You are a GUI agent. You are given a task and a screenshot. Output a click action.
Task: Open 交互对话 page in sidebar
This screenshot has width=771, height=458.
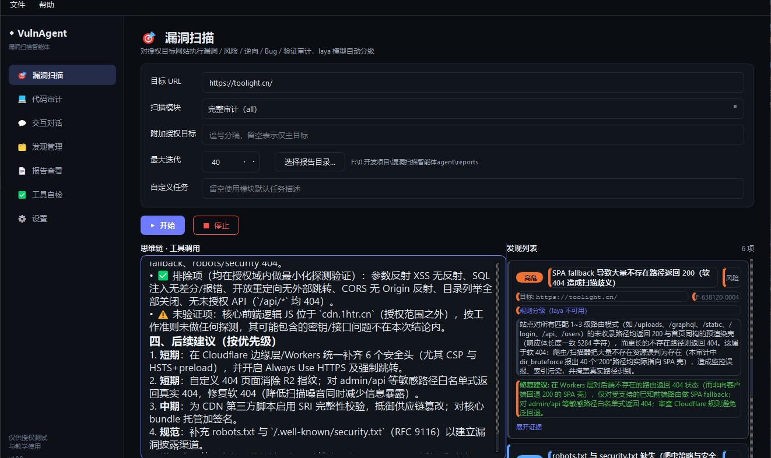pos(62,123)
